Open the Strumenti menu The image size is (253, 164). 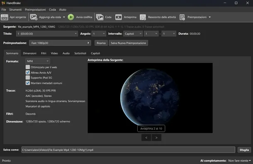(15, 10)
